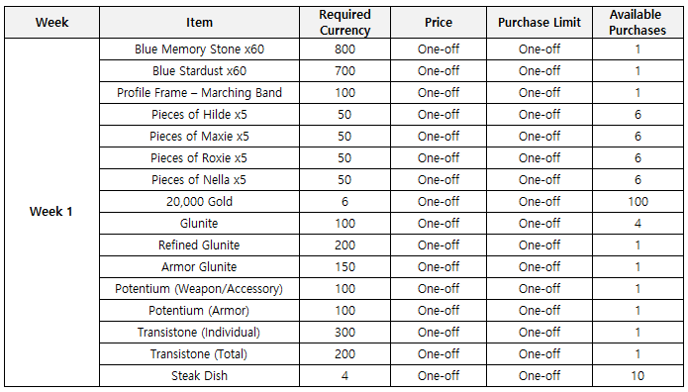Select the 800 currency value cell
Viewport: 688px width, 392px height.
(344, 49)
